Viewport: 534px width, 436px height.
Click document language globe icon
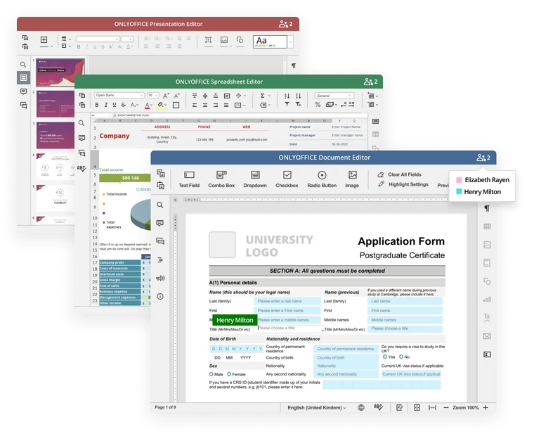click(361, 407)
